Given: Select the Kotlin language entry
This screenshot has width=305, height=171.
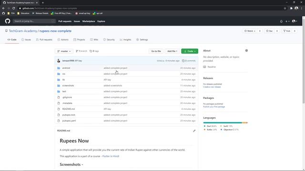Looking at the screenshot, I should pyautogui.click(x=210, y=130).
